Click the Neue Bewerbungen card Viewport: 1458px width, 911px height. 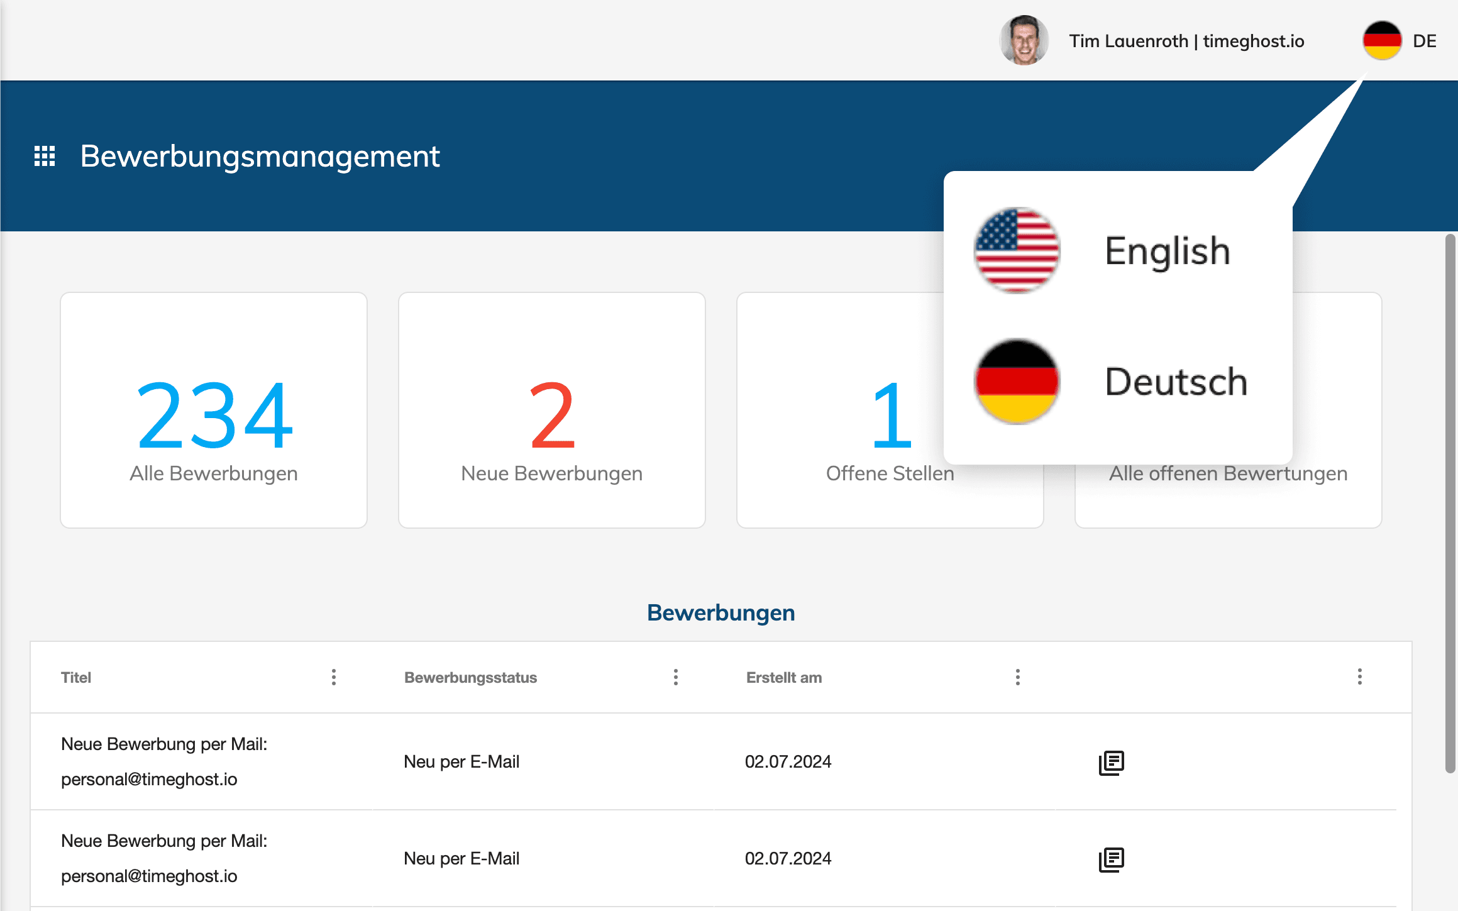point(552,410)
